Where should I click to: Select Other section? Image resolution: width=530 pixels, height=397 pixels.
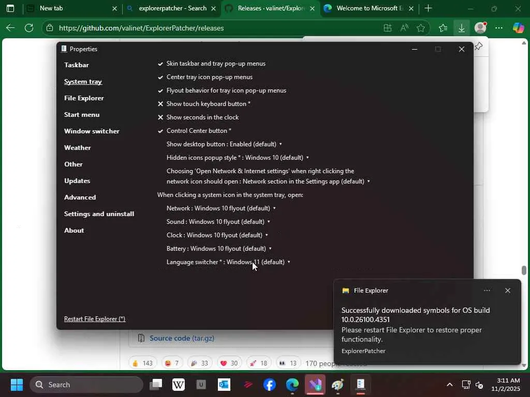pos(73,164)
